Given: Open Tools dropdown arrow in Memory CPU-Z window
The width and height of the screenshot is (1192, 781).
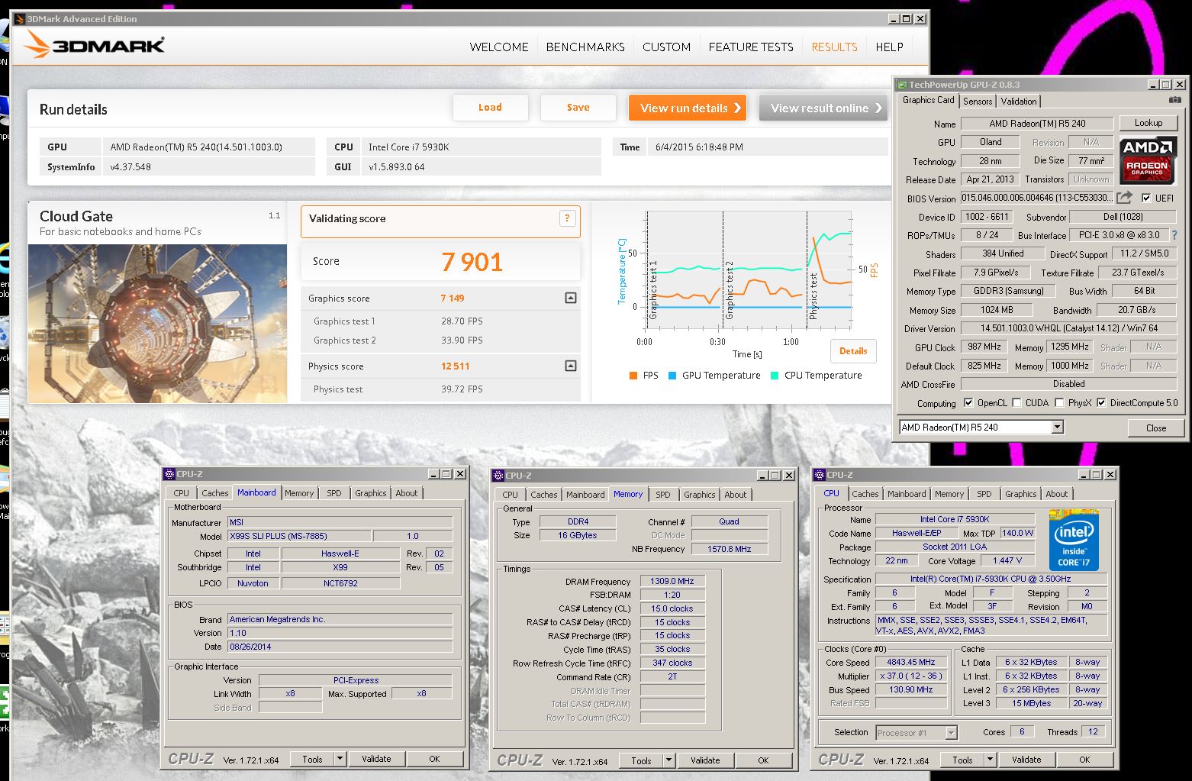Looking at the screenshot, I should pyautogui.click(x=669, y=760).
